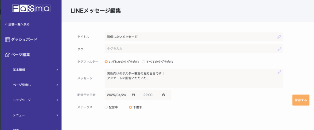Go back via 店舗一覧へ戻る link

coord(18,24)
